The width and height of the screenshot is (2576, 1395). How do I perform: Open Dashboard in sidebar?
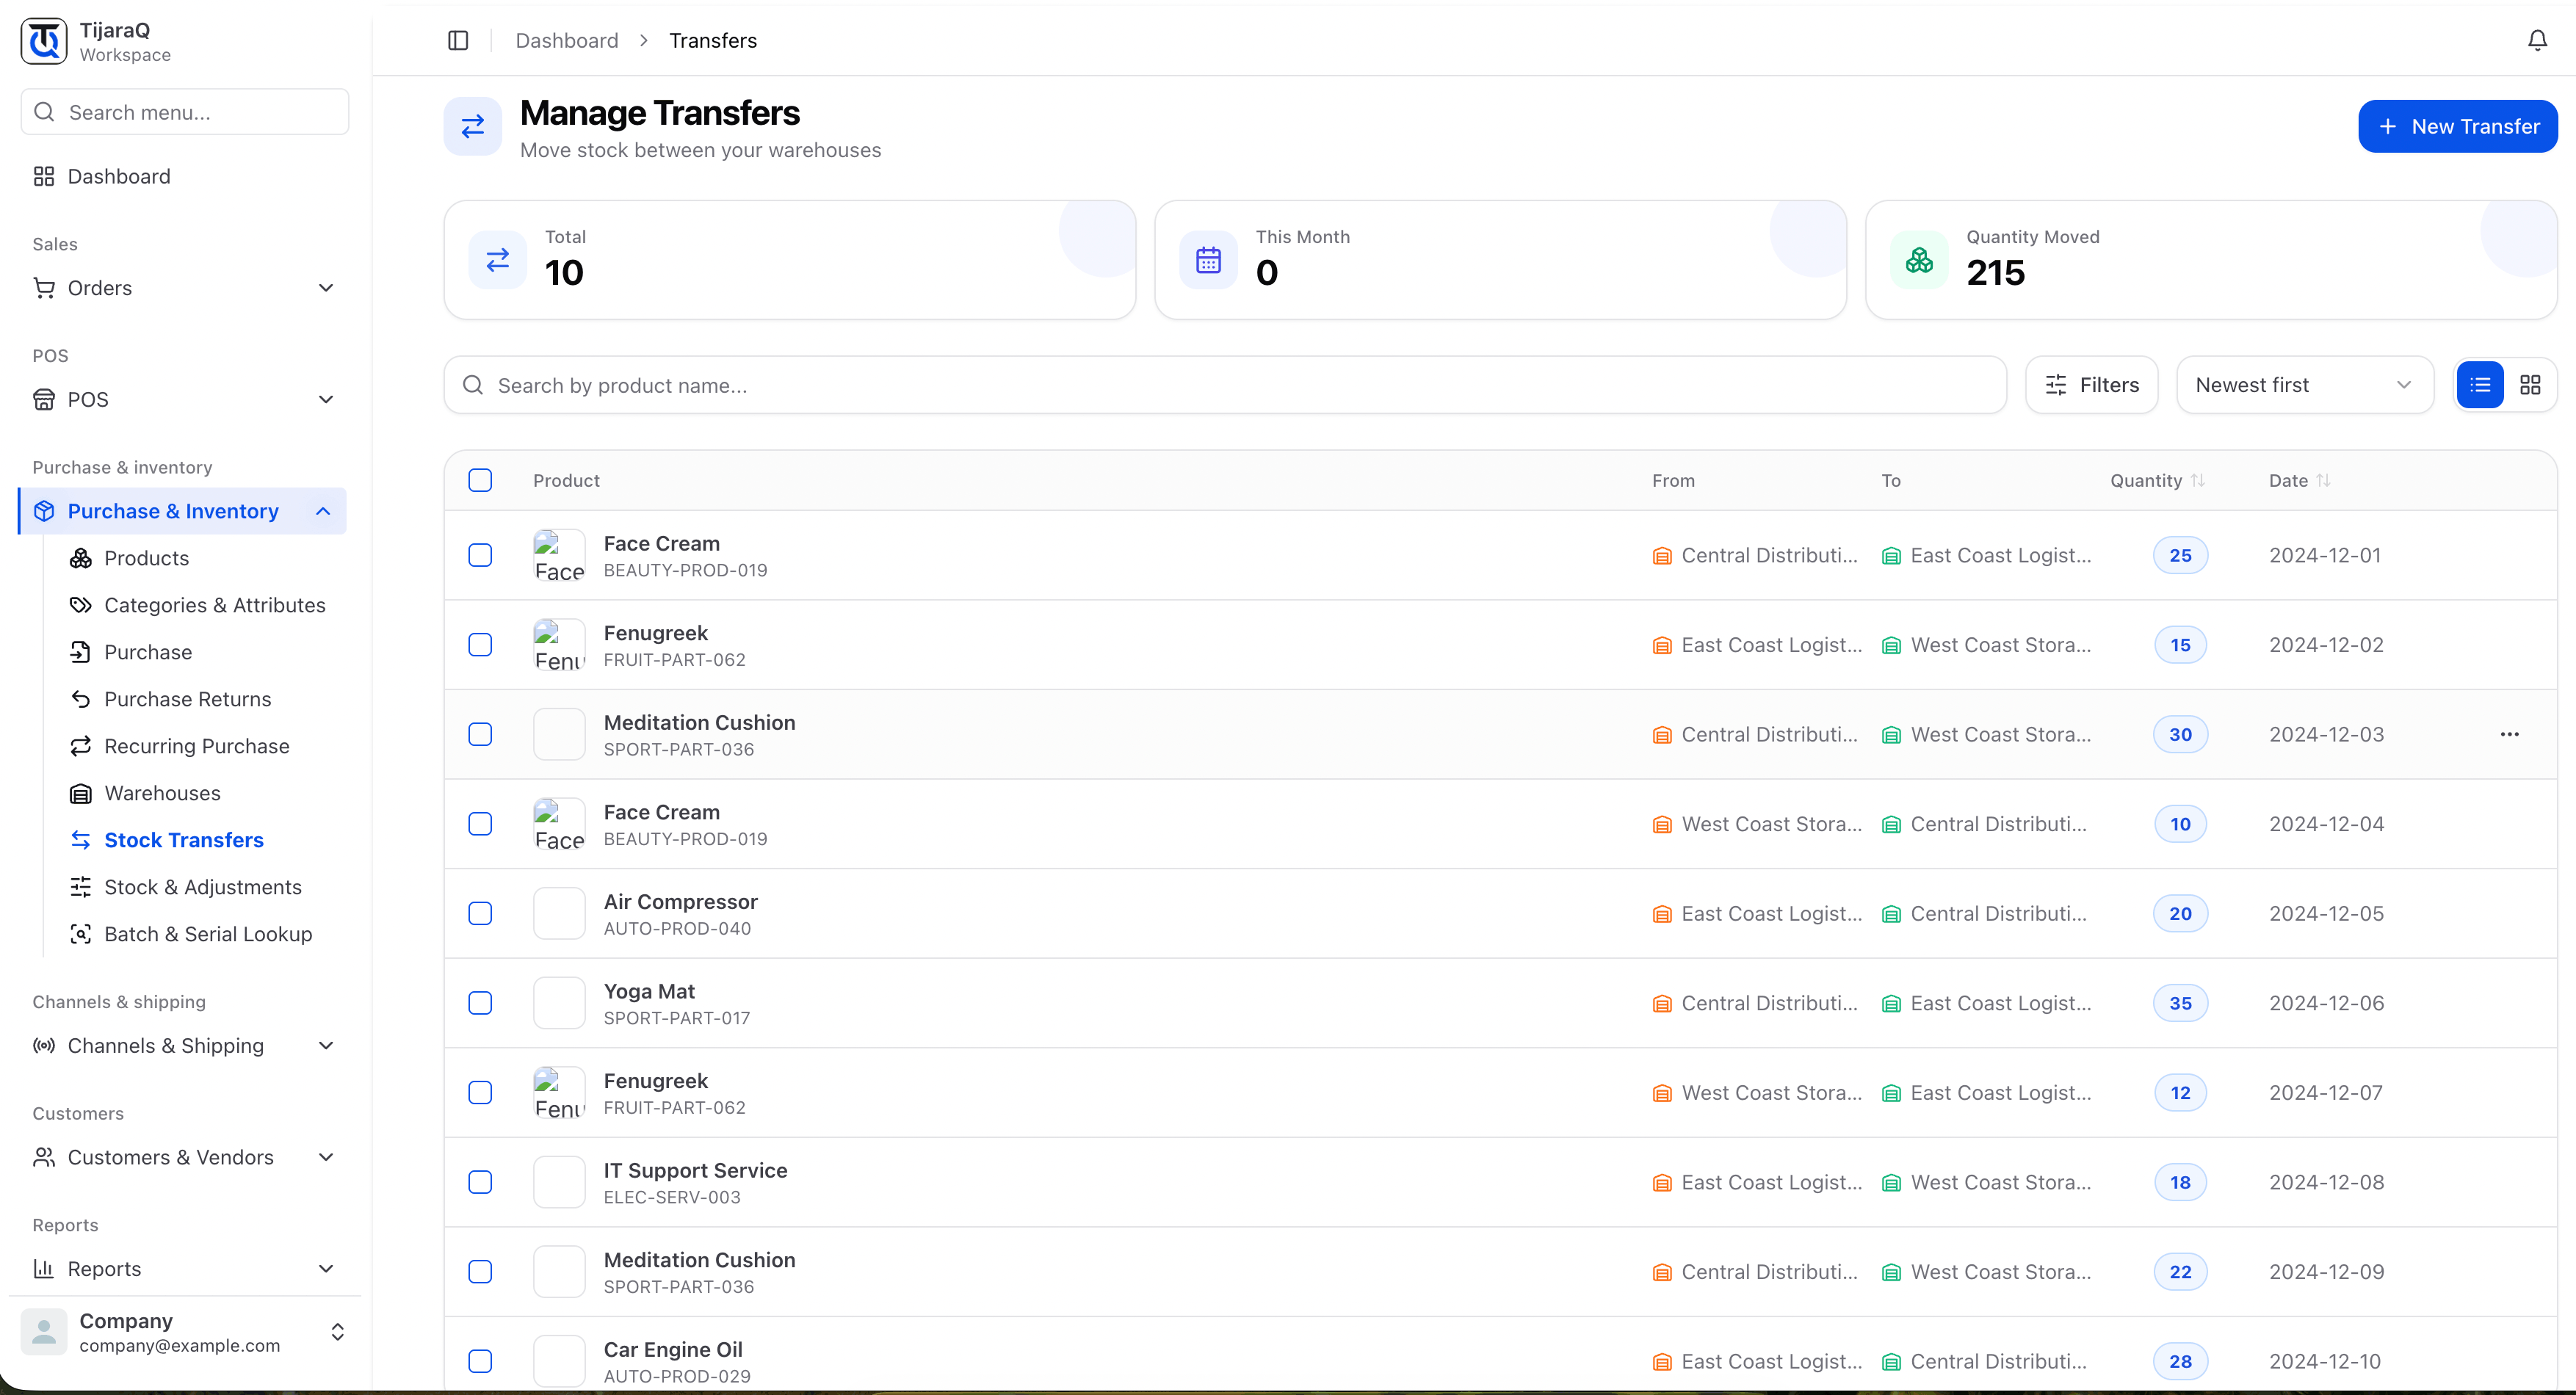tap(184, 176)
